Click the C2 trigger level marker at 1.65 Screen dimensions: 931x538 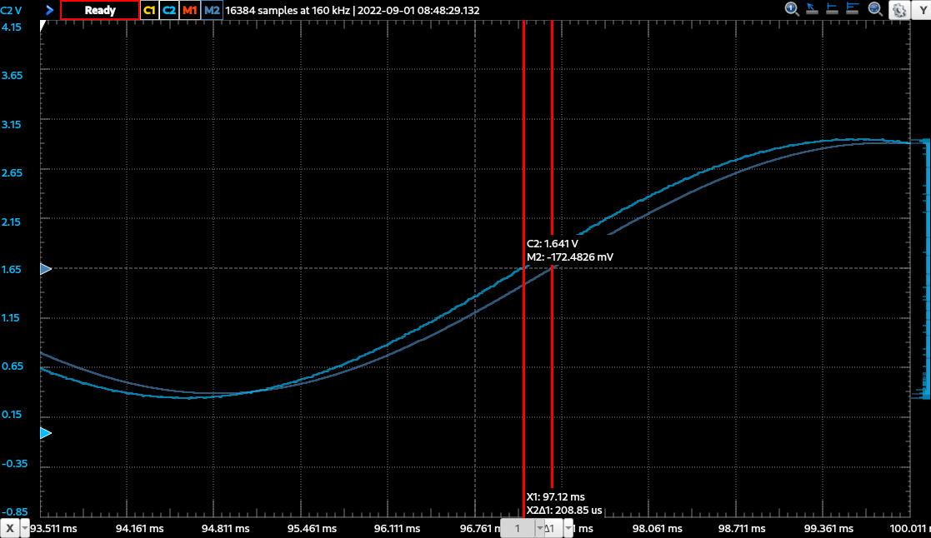(46, 269)
